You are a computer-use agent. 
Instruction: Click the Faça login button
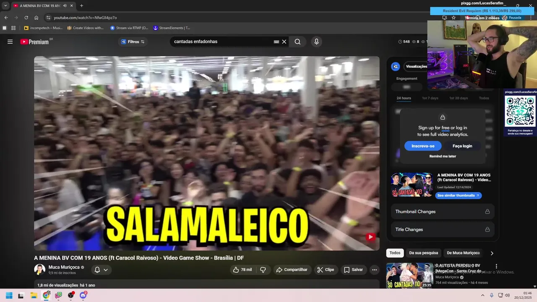462,146
